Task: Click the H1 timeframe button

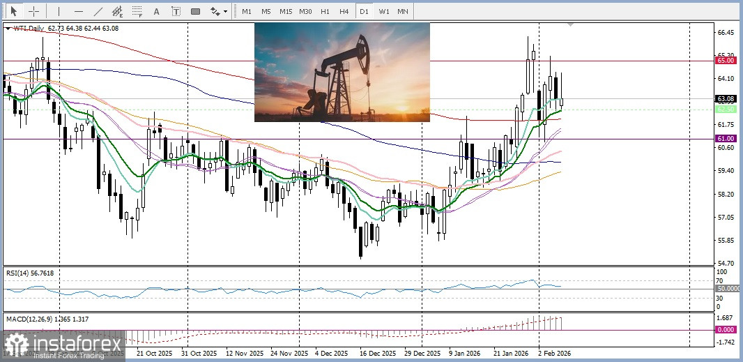Action: point(325,11)
